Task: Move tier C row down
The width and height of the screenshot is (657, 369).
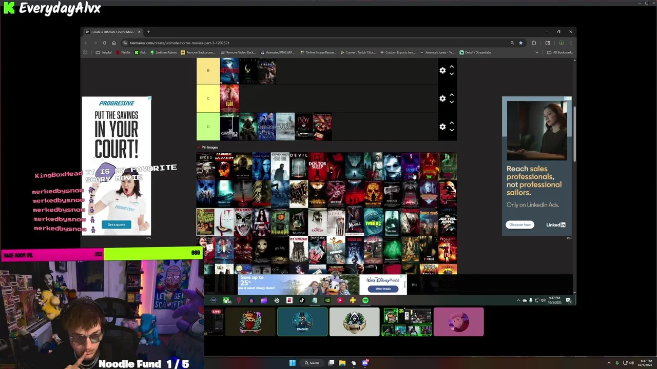Action: [x=452, y=102]
